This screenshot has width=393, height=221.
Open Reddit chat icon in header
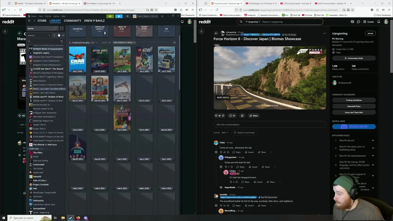pyautogui.click(x=358, y=22)
